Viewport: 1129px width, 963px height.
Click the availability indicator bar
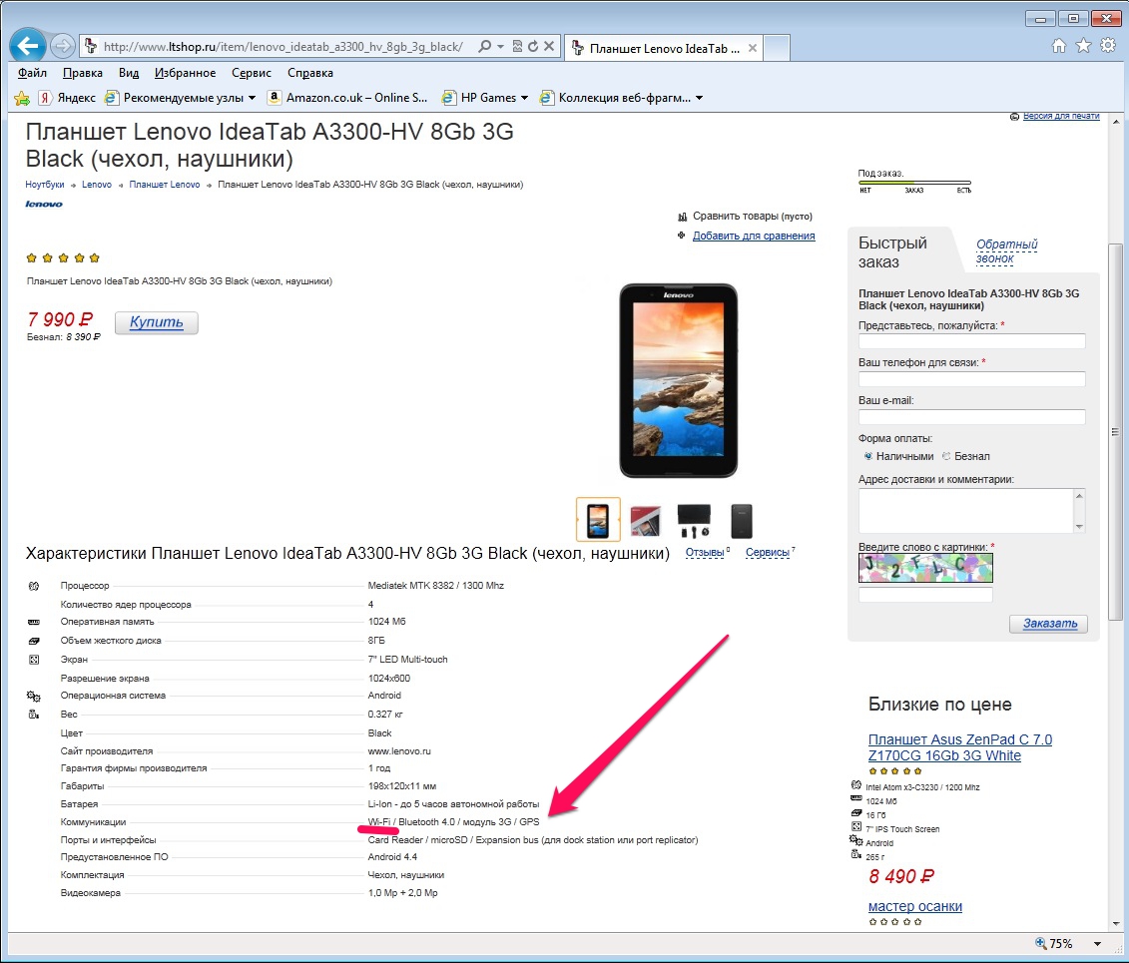point(914,183)
